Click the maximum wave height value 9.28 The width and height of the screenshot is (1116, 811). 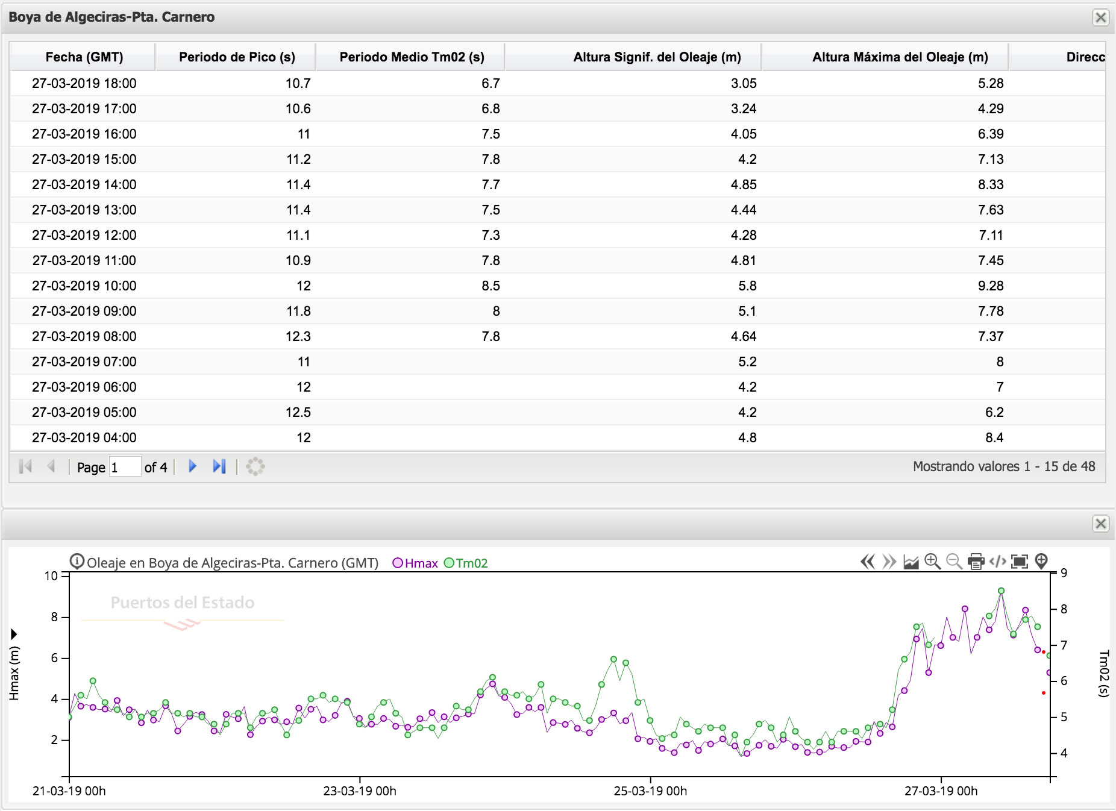click(991, 286)
